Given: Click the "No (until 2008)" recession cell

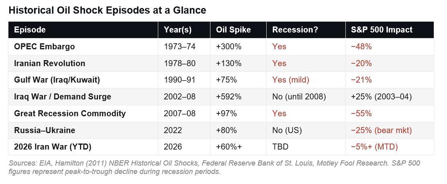Looking at the screenshot, I should tap(299, 97).
